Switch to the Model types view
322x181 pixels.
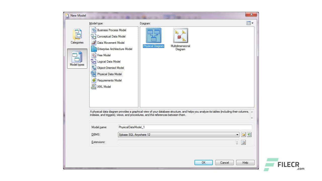[x=77, y=58]
